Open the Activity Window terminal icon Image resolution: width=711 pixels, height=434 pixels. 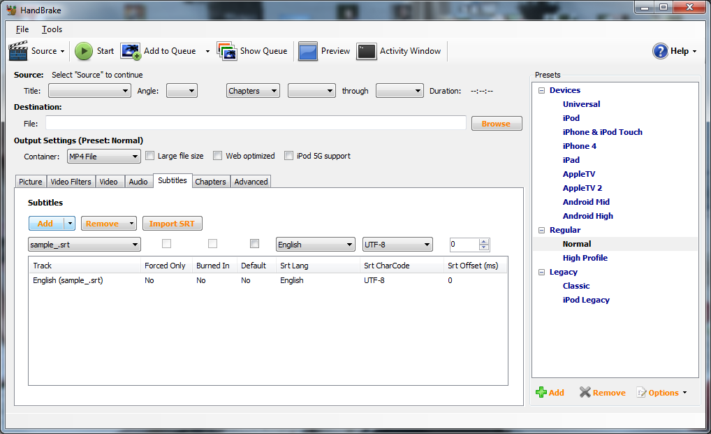pos(367,51)
